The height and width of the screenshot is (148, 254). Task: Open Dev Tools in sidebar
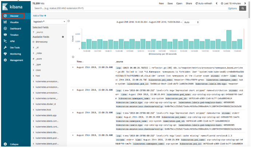click(15, 48)
